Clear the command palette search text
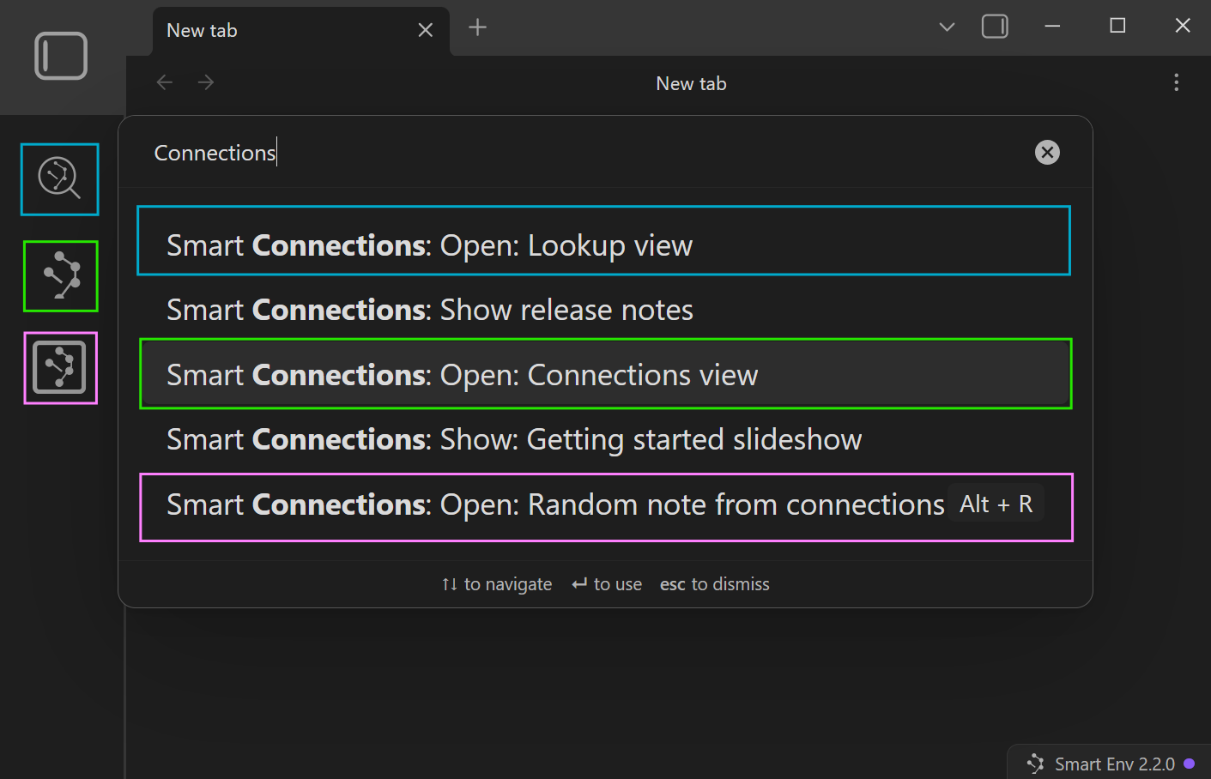 tap(1046, 153)
